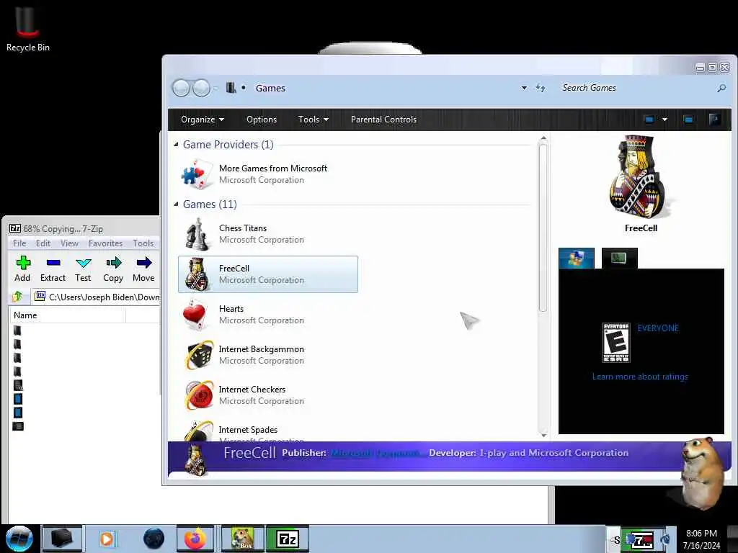Click the 7z system tray icon

pyautogui.click(x=642, y=540)
